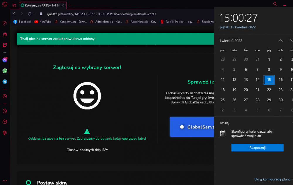The height and width of the screenshot is (185, 293).
Task: Click Ukryj konfigurację planu link
Action: pos(272,179)
